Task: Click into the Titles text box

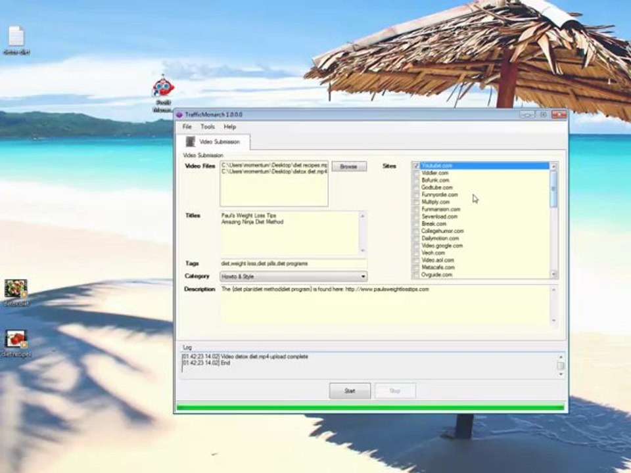Action: click(x=289, y=233)
